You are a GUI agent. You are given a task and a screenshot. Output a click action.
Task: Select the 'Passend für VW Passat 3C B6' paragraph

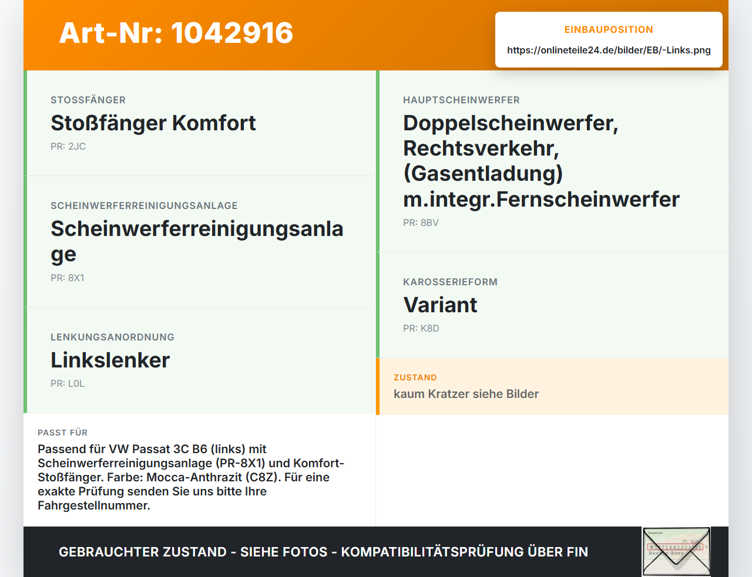(x=191, y=477)
